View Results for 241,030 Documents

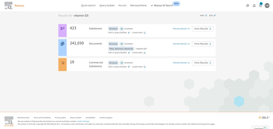[x=203, y=44]
